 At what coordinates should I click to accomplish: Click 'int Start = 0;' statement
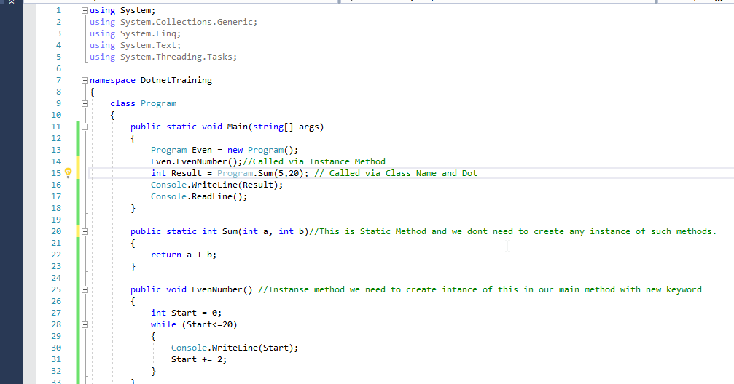[187, 313]
